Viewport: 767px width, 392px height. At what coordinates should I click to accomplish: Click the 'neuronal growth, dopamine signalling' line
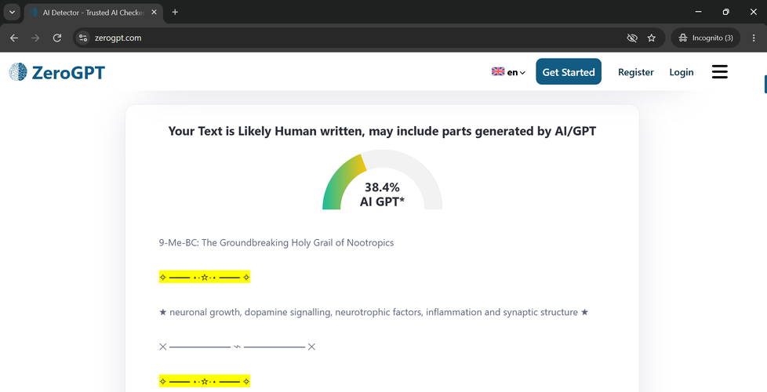[374, 312]
